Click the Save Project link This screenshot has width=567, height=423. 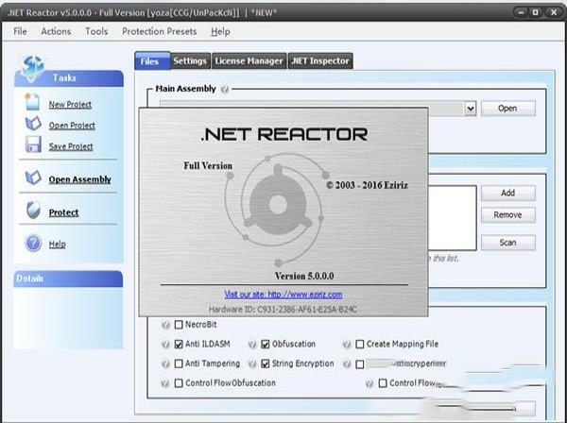[x=71, y=146]
